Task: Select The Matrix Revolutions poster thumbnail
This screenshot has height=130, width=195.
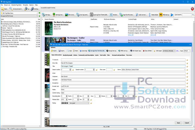Action: 49,28
